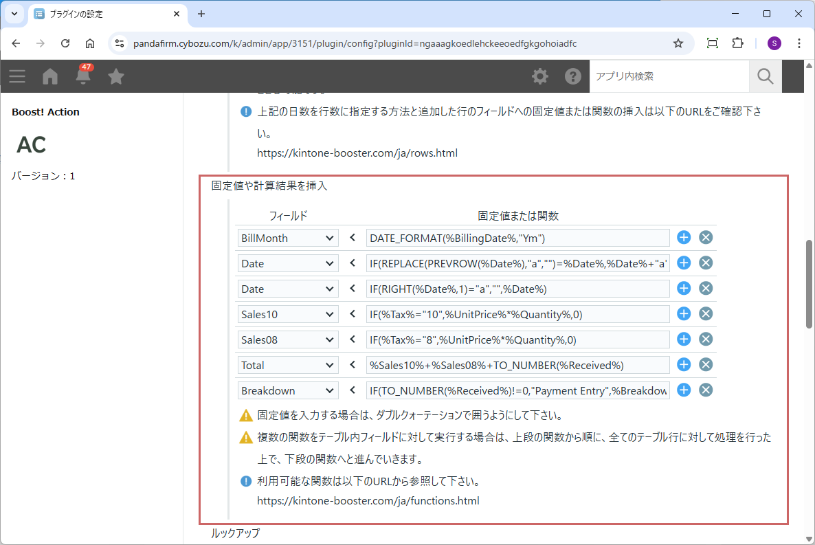Image resolution: width=815 pixels, height=545 pixels.
Task: Open the Sales08 field dropdown
Action: click(x=288, y=340)
